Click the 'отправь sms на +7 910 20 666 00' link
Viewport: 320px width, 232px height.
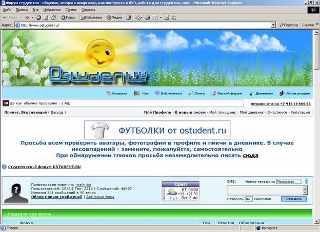coord(281,104)
